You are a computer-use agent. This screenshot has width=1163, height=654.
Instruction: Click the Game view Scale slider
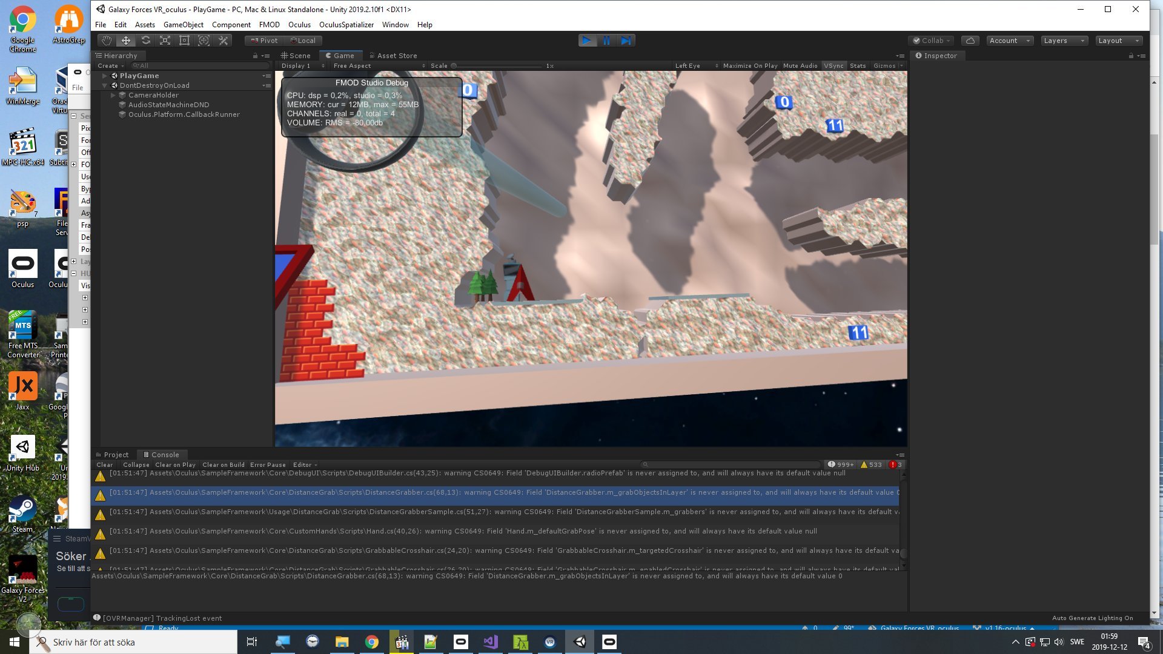coord(497,65)
